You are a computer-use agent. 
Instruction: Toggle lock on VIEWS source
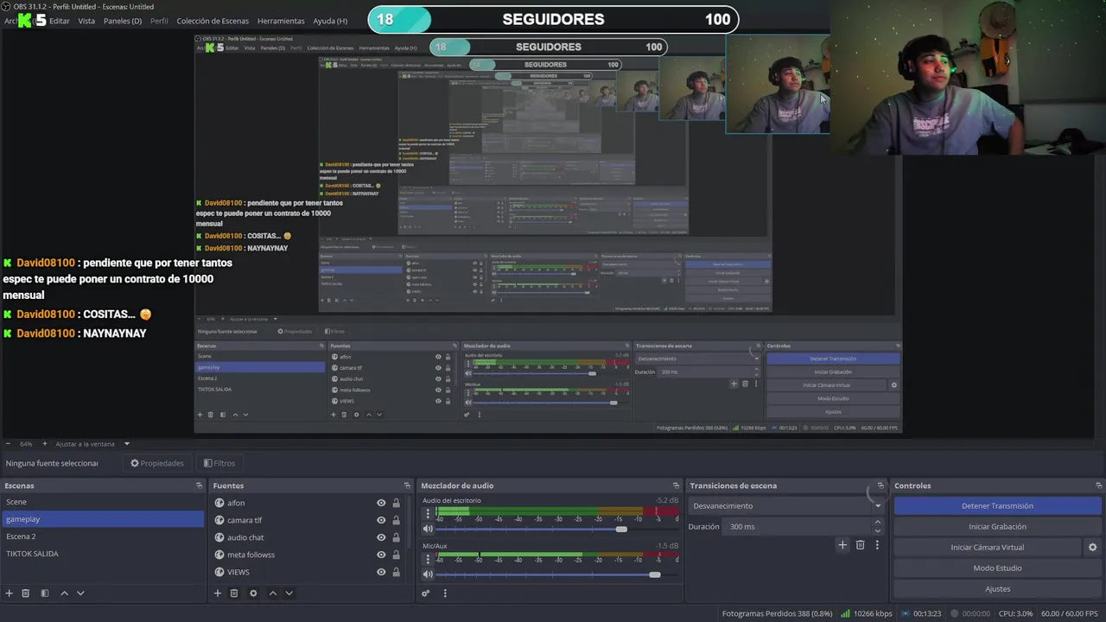coord(397,572)
